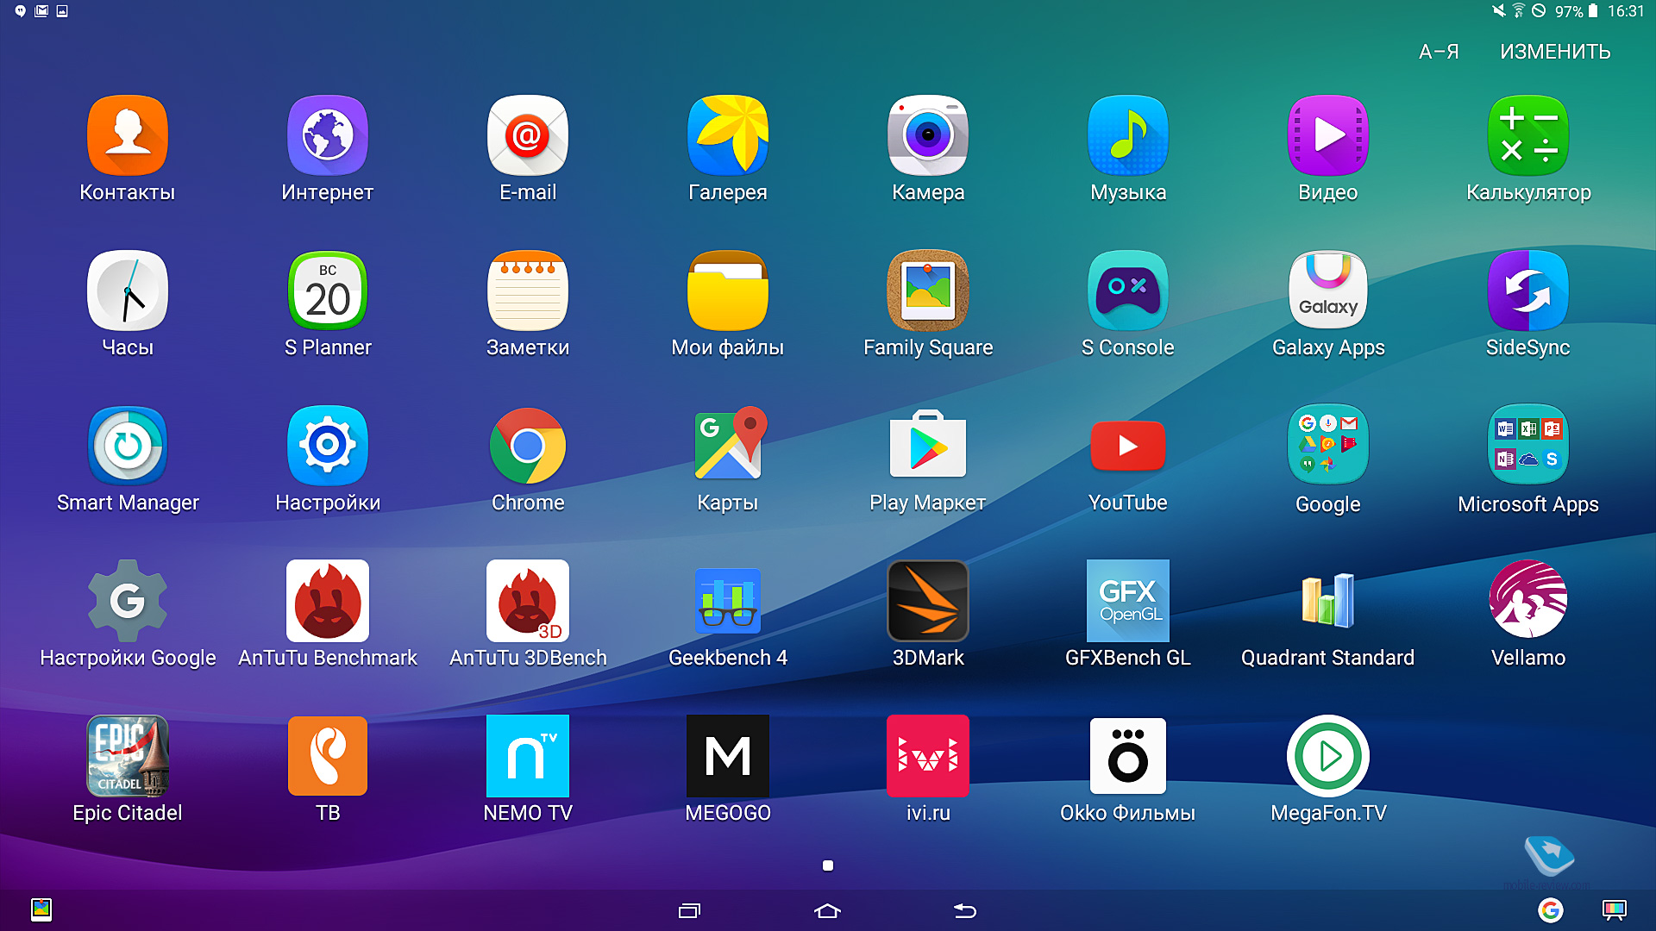Screen dimensions: 1656x931
Task: Sort apps with the А–Я button
Action: [x=1439, y=52]
